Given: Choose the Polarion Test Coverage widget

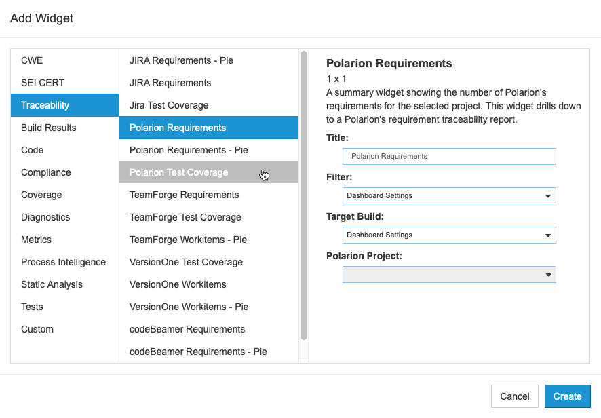Looking at the screenshot, I should 209,172.
